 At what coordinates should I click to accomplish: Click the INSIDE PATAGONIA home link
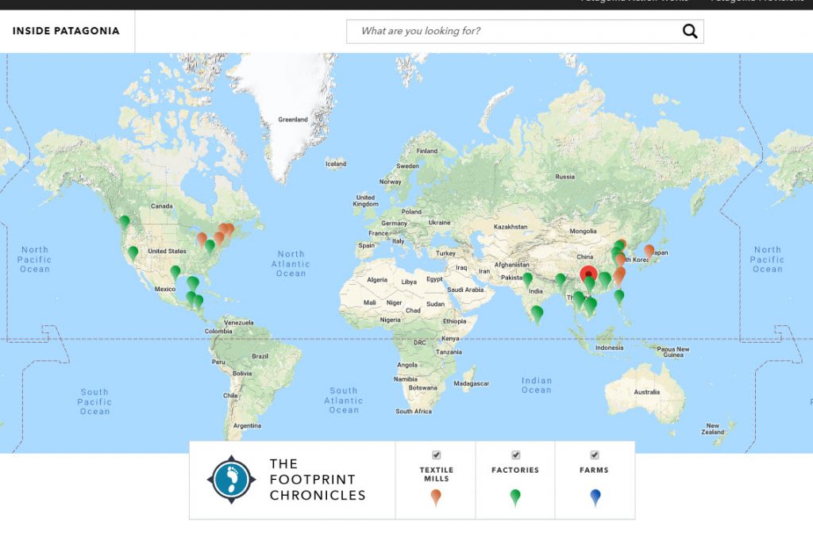(x=65, y=31)
